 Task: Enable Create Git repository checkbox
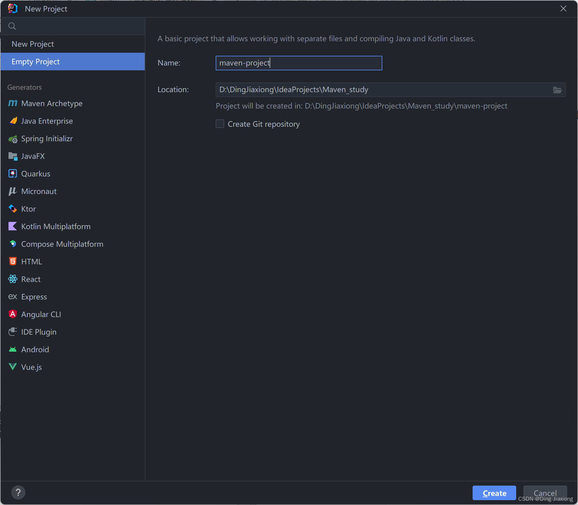click(220, 124)
